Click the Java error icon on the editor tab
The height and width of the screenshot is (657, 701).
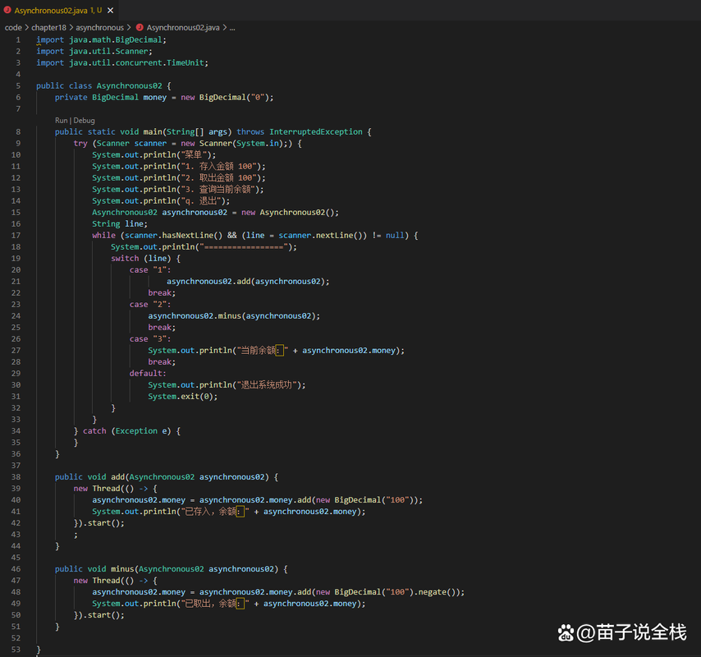coord(8,11)
